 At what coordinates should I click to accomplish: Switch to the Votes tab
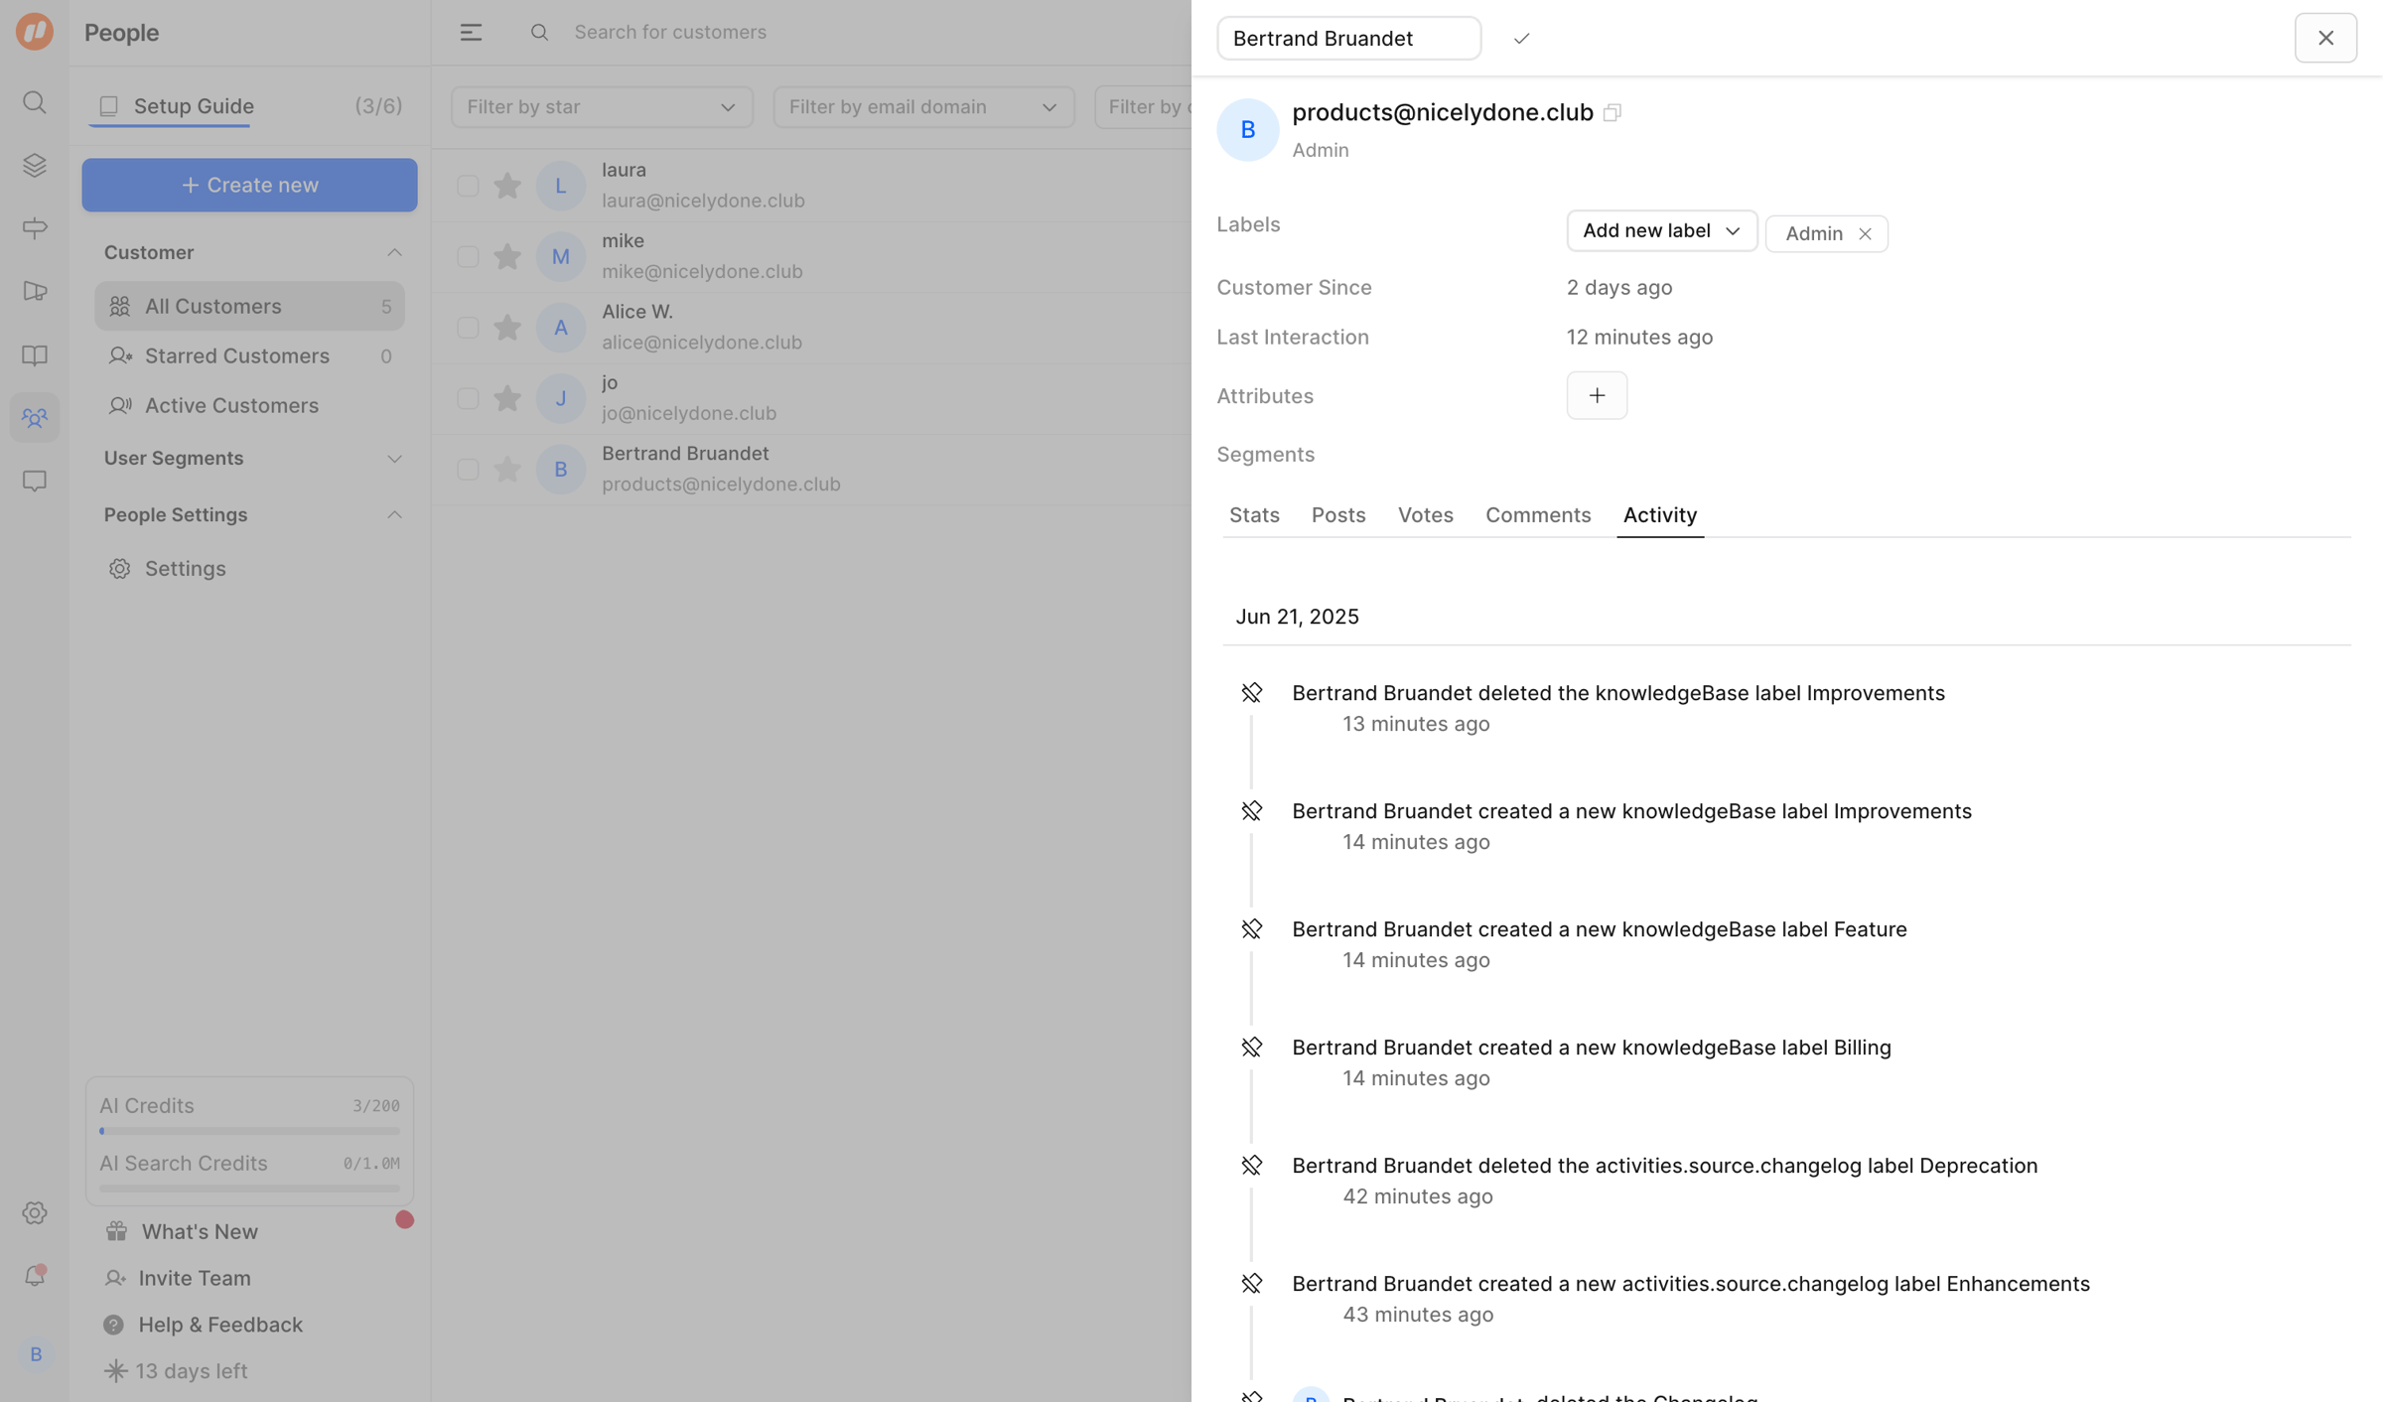click(x=1425, y=514)
